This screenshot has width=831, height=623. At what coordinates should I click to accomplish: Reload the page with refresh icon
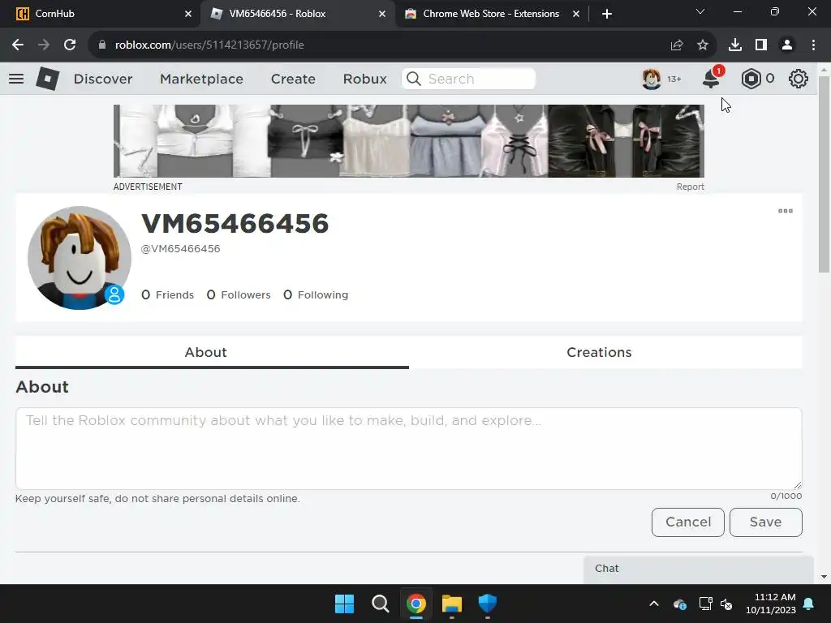point(70,45)
